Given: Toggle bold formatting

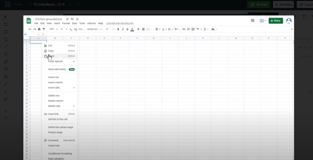Looking at the screenshot, I should click(x=118, y=29).
